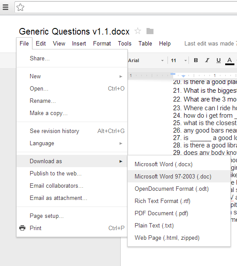Viewport: 237px width, 266px height.
Task: Select Print in the File menu
Action: 72,228
